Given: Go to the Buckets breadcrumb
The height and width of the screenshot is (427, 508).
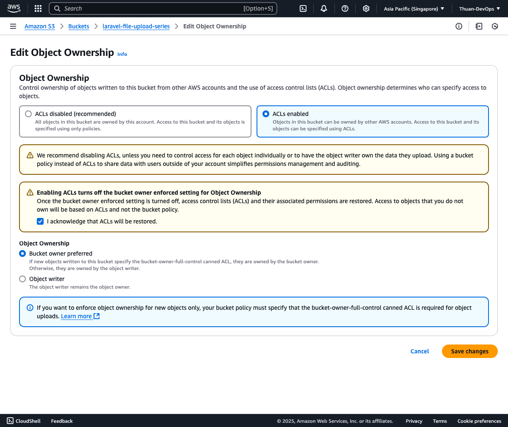Looking at the screenshot, I should click(79, 26).
